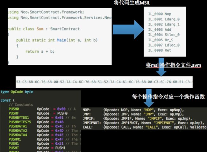Click the using Neo.SmartContract.Framework; line
Image resolution: width=207 pixels, height=152 pixels.
(x=46, y=12)
